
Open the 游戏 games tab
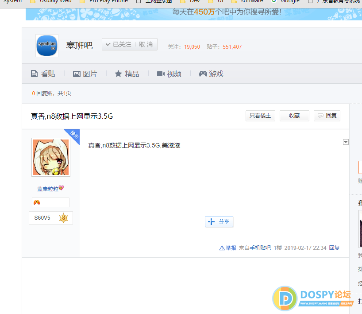click(211, 74)
